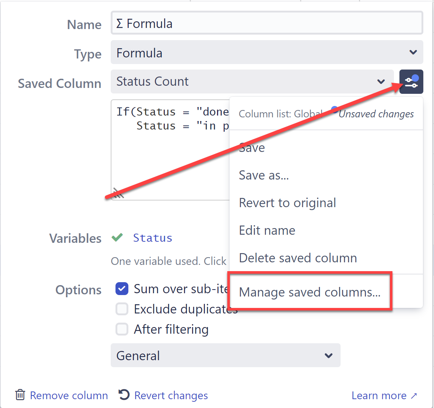
Task: Choose Save as from the menu
Action: [x=263, y=175]
